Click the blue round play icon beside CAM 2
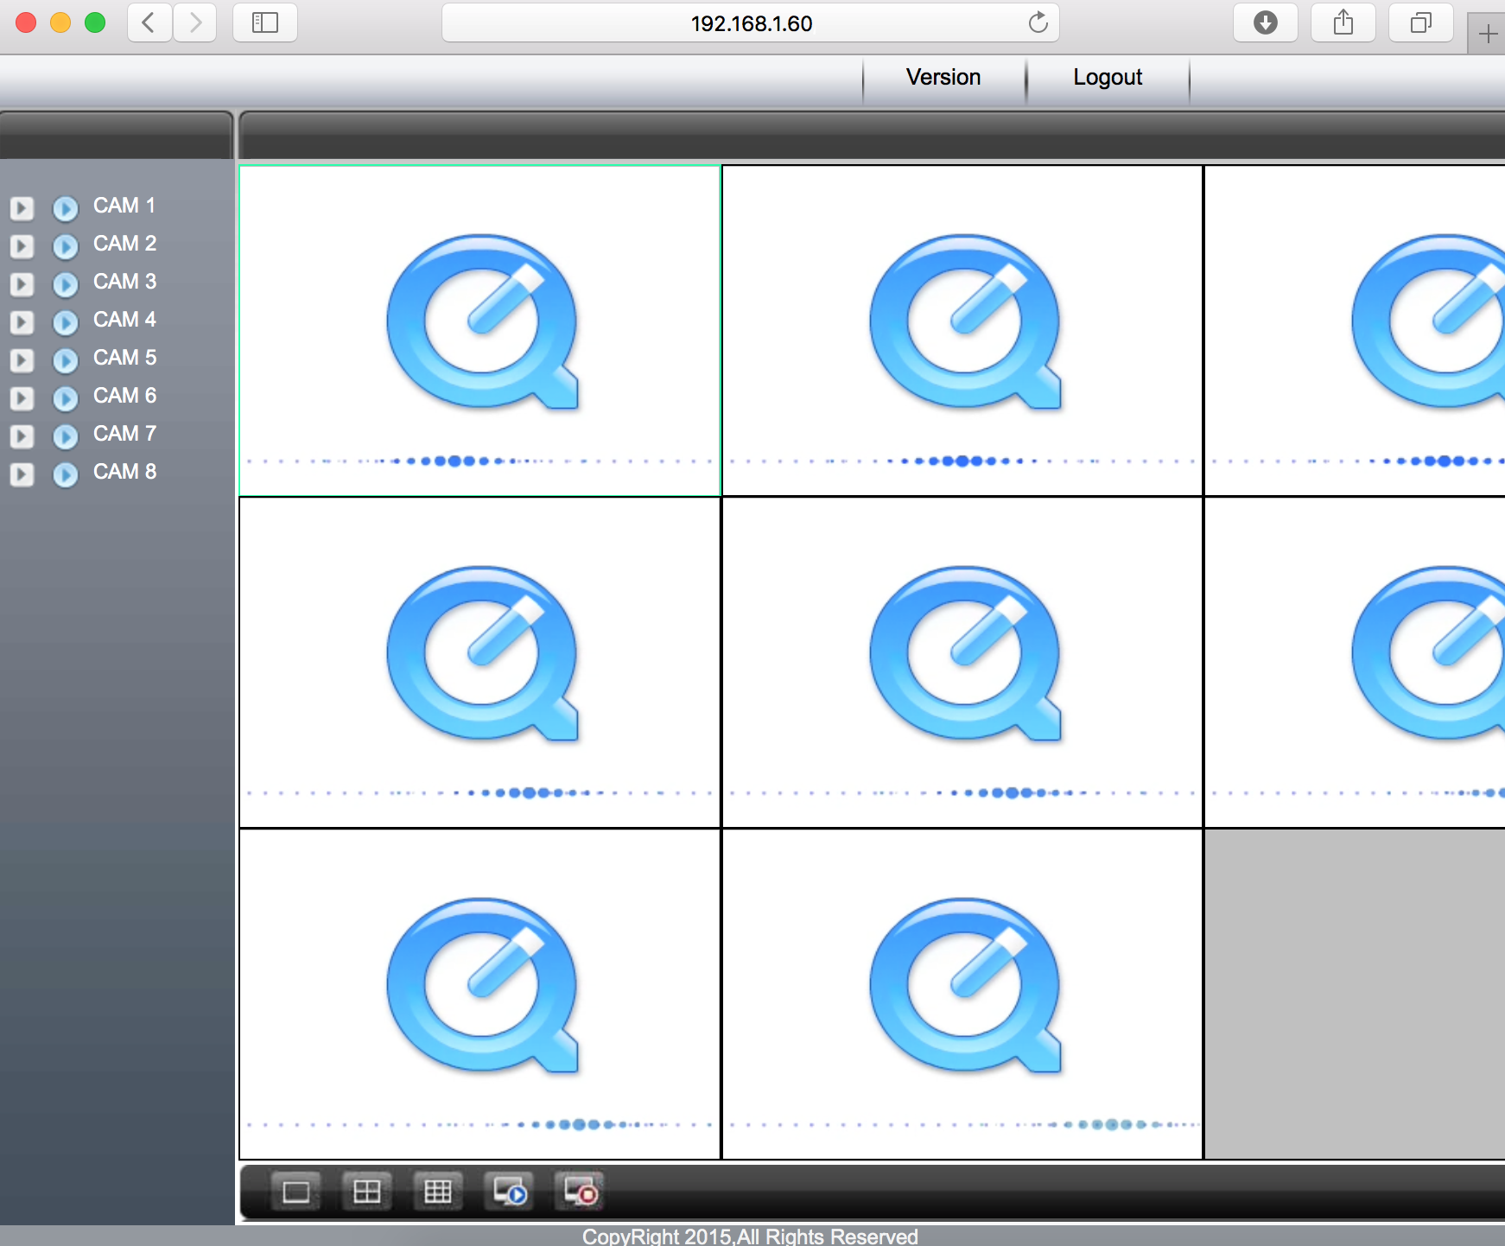 (66, 246)
